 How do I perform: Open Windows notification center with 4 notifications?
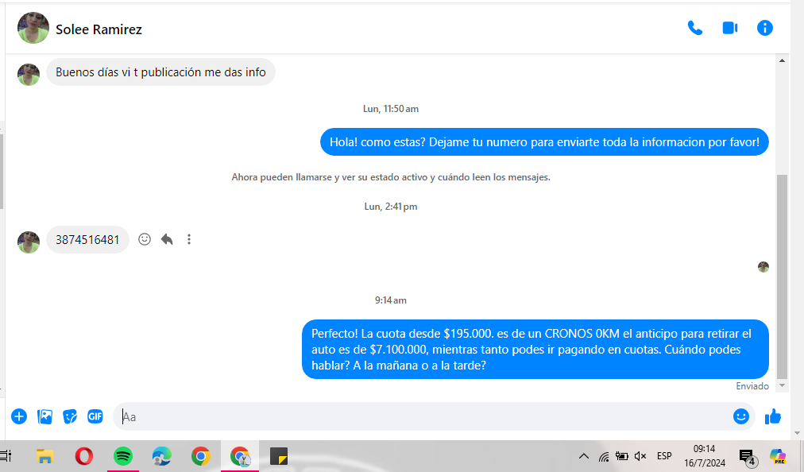click(748, 457)
